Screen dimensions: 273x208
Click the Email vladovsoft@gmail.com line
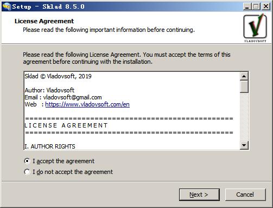click(x=63, y=97)
